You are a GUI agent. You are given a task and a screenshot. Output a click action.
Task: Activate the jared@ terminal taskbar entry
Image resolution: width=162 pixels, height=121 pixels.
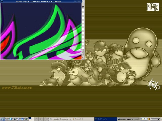point(60,119)
